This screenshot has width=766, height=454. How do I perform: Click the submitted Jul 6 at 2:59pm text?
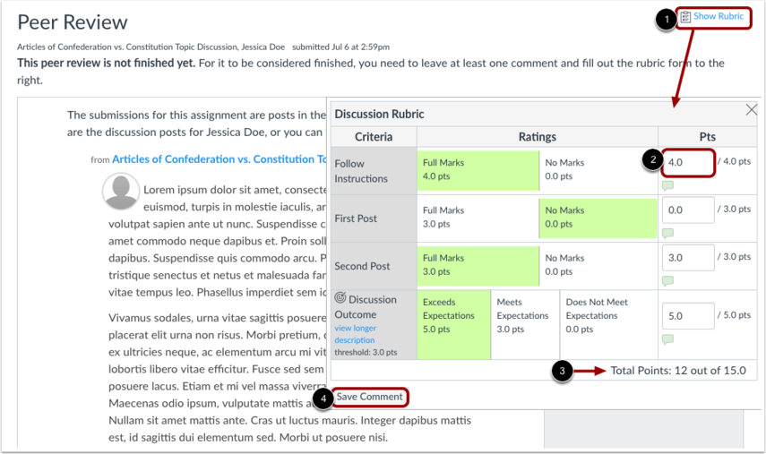pyautogui.click(x=341, y=47)
